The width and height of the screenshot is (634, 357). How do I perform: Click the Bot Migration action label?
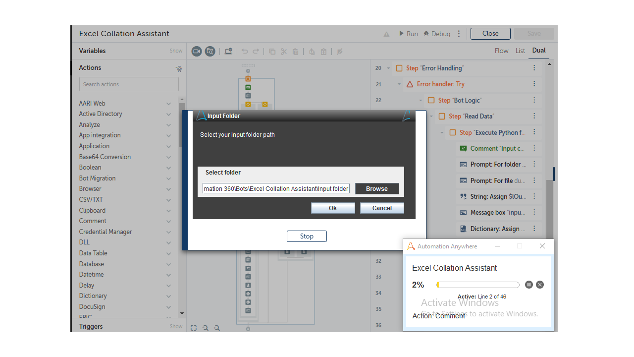(97, 178)
